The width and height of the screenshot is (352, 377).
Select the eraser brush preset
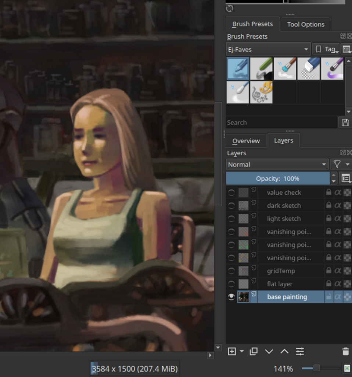309,68
